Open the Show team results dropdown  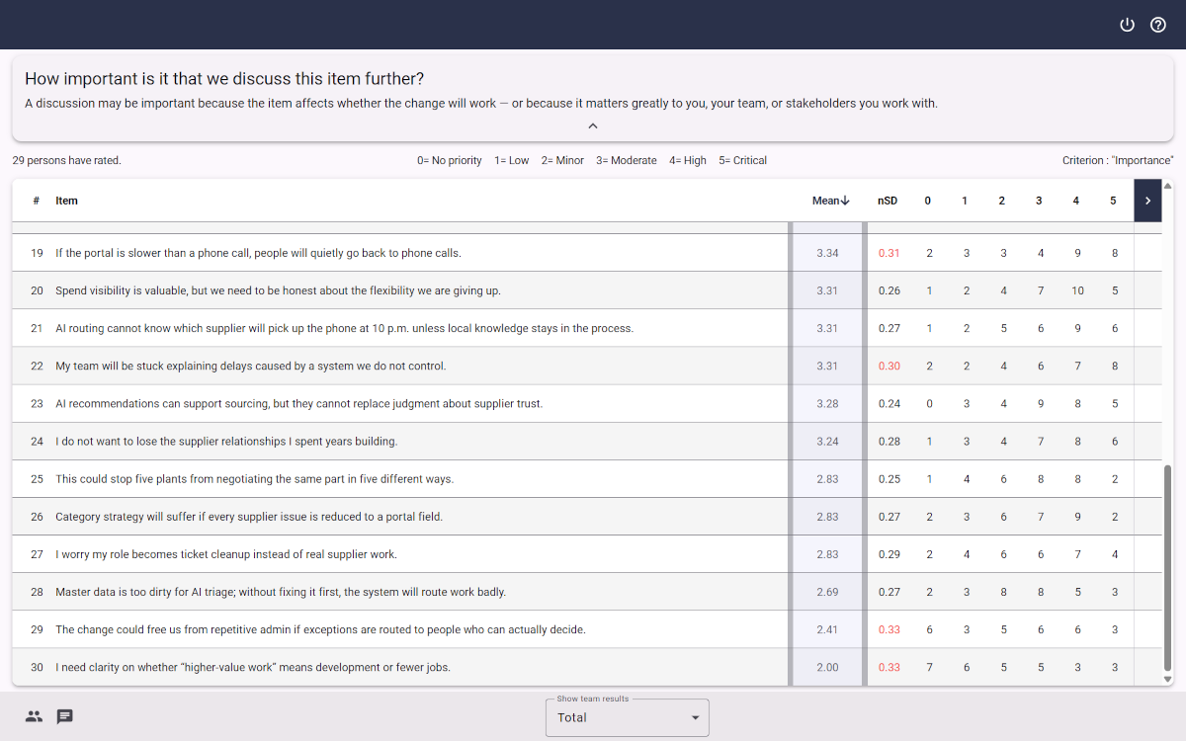[628, 717]
